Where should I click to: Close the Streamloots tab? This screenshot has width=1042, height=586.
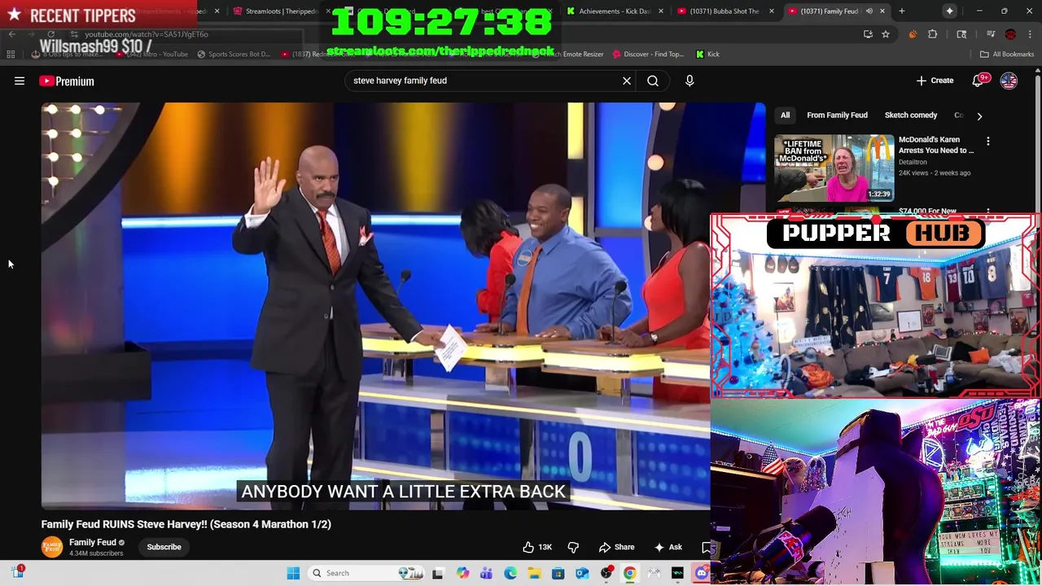click(x=329, y=11)
